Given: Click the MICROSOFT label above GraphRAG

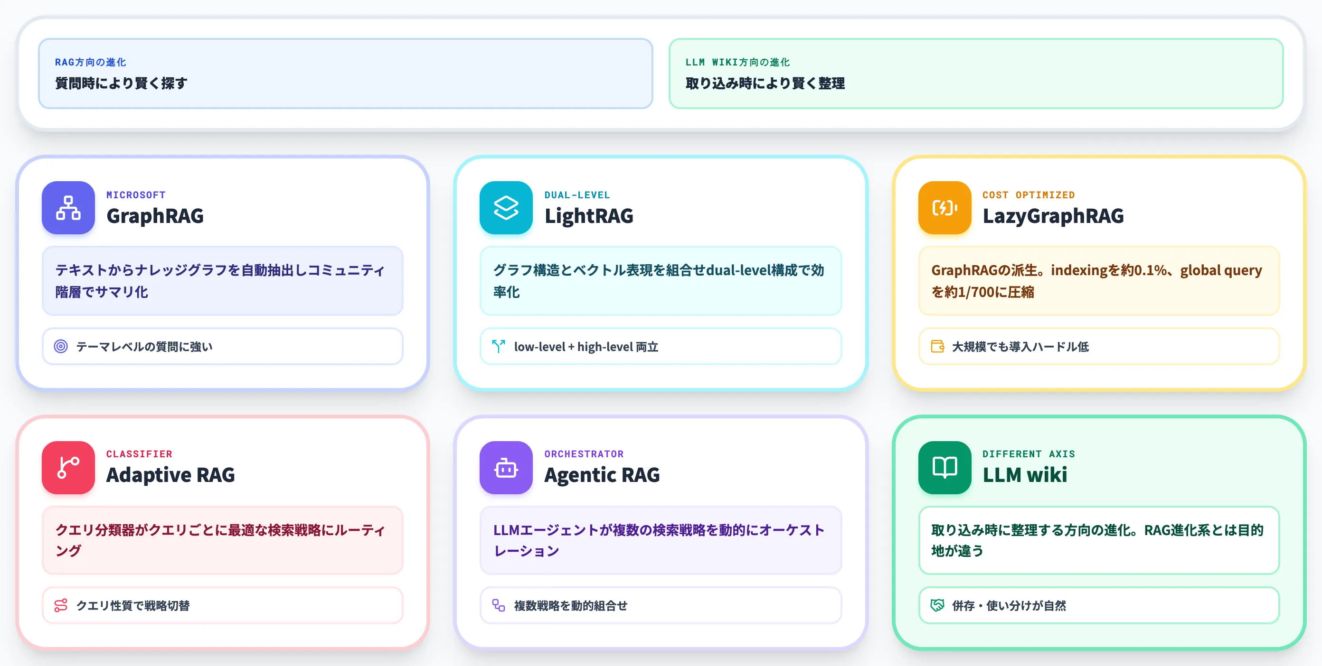Looking at the screenshot, I should pos(136,195).
